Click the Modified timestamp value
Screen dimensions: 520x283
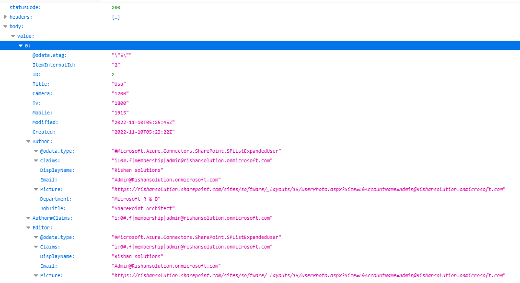coord(143,122)
